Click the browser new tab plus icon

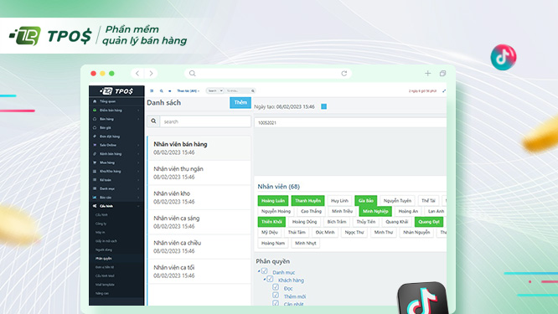[428, 73]
